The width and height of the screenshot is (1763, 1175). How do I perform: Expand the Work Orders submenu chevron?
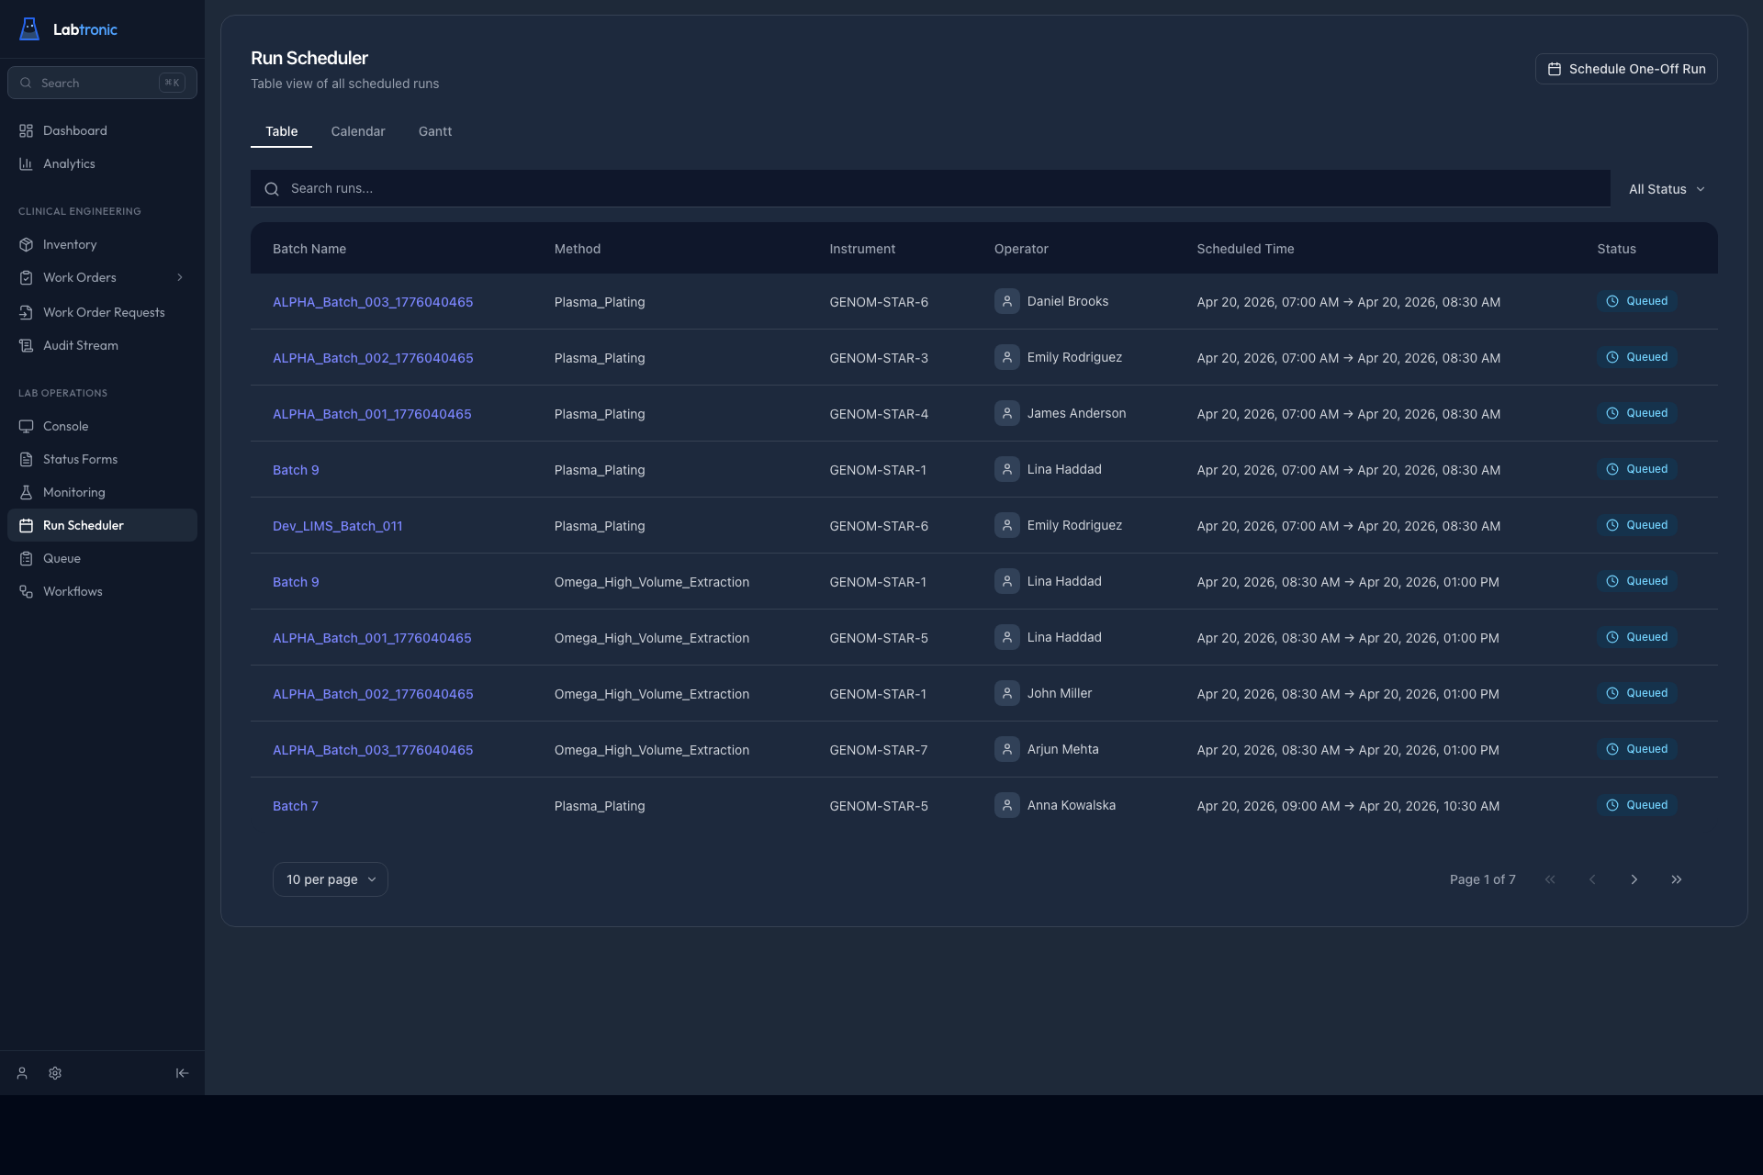180,277
